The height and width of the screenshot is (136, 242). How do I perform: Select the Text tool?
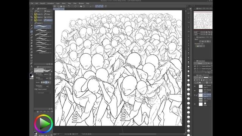tap(31, 66)
